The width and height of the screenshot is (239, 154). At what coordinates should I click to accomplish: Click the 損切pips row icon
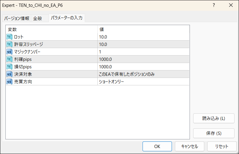[9, 67]
